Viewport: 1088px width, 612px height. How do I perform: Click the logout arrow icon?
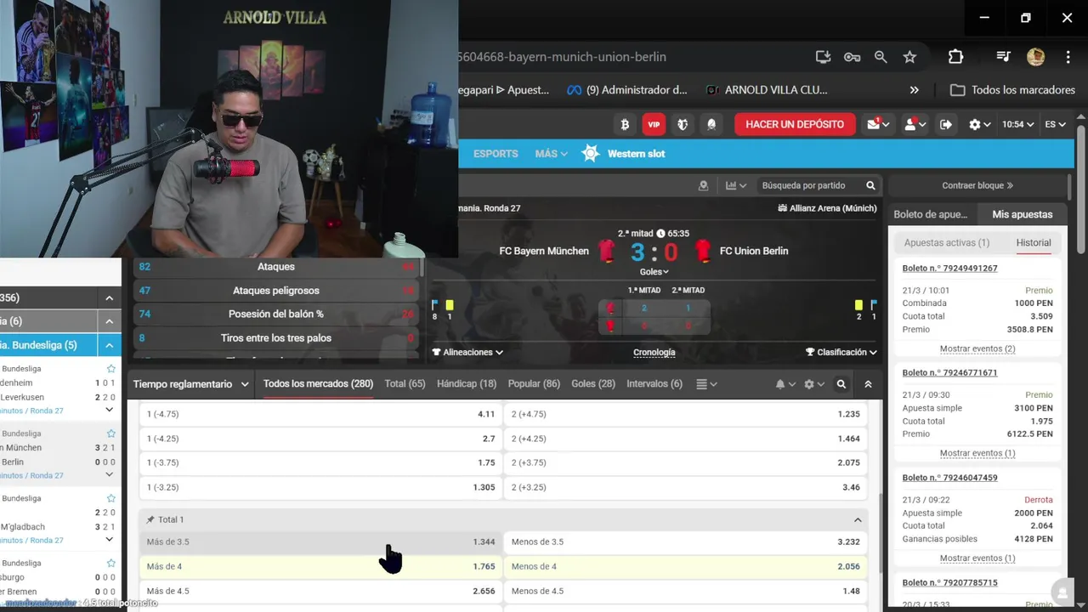click(x=946, y=124)
